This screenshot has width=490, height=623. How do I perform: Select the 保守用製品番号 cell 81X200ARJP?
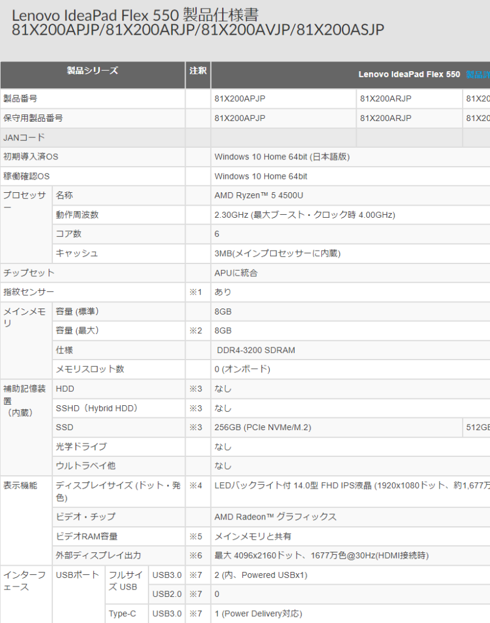point(385,118)
